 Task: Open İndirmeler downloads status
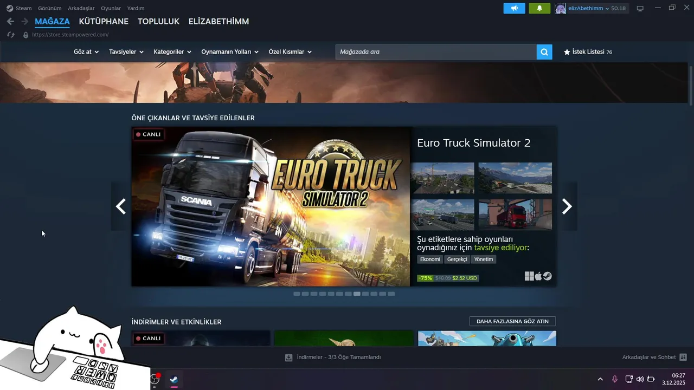339,357
